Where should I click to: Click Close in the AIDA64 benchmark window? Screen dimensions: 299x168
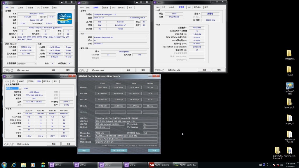click(154, 150)
